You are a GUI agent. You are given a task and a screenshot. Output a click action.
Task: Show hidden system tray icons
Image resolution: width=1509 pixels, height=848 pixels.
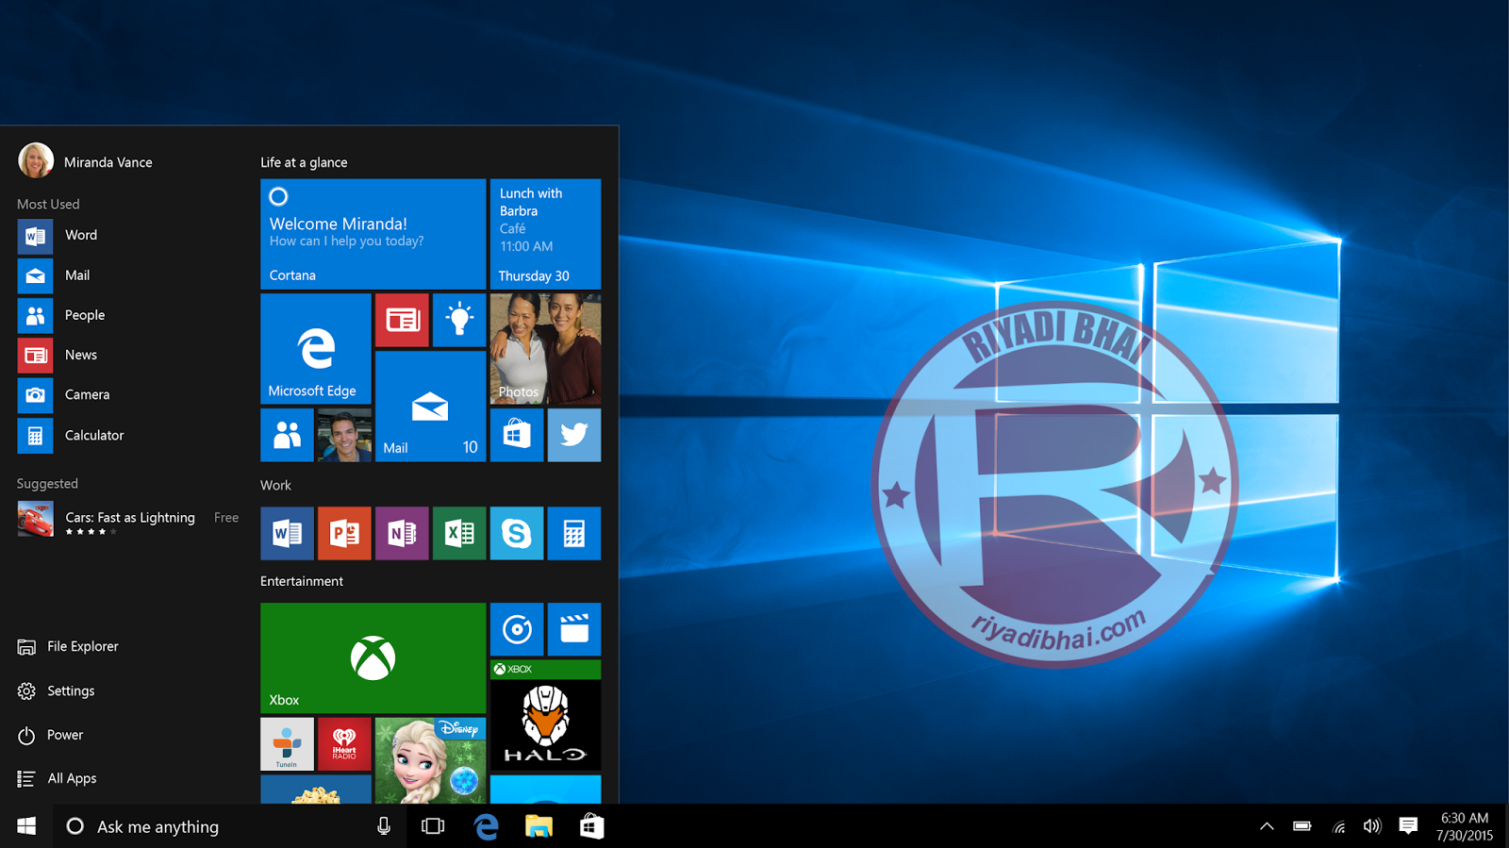click(1267, 826)
